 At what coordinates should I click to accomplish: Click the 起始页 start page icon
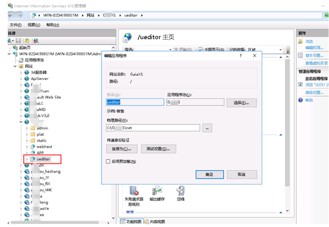click(x=15, y=48)
